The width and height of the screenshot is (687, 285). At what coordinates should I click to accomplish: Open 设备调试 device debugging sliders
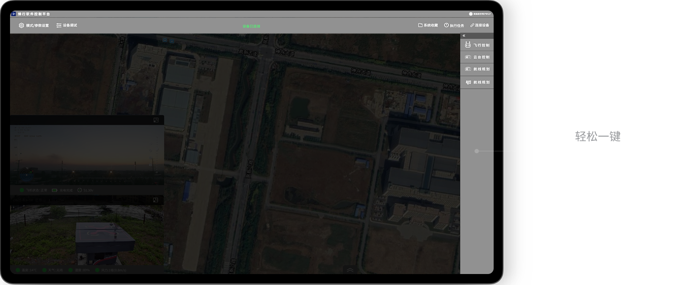point(66,25)
